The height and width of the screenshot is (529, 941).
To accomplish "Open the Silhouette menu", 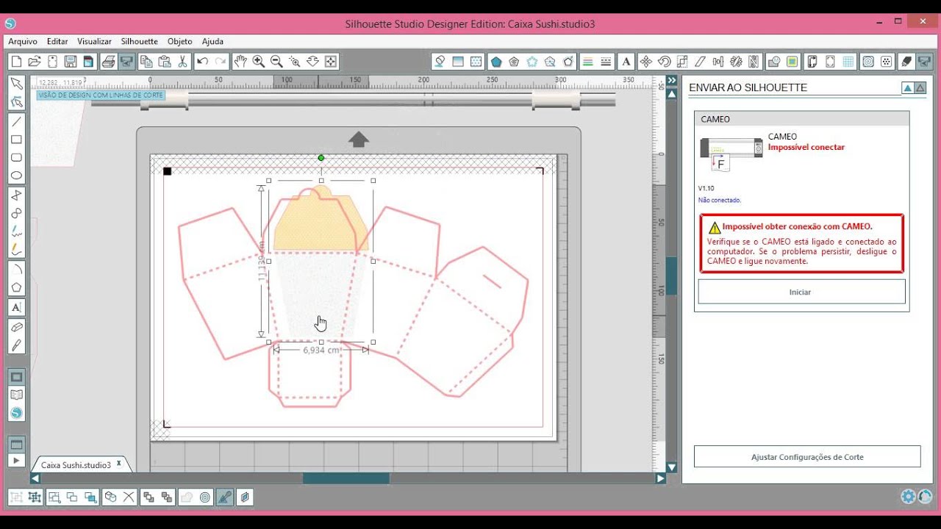I will click(140, 42).
